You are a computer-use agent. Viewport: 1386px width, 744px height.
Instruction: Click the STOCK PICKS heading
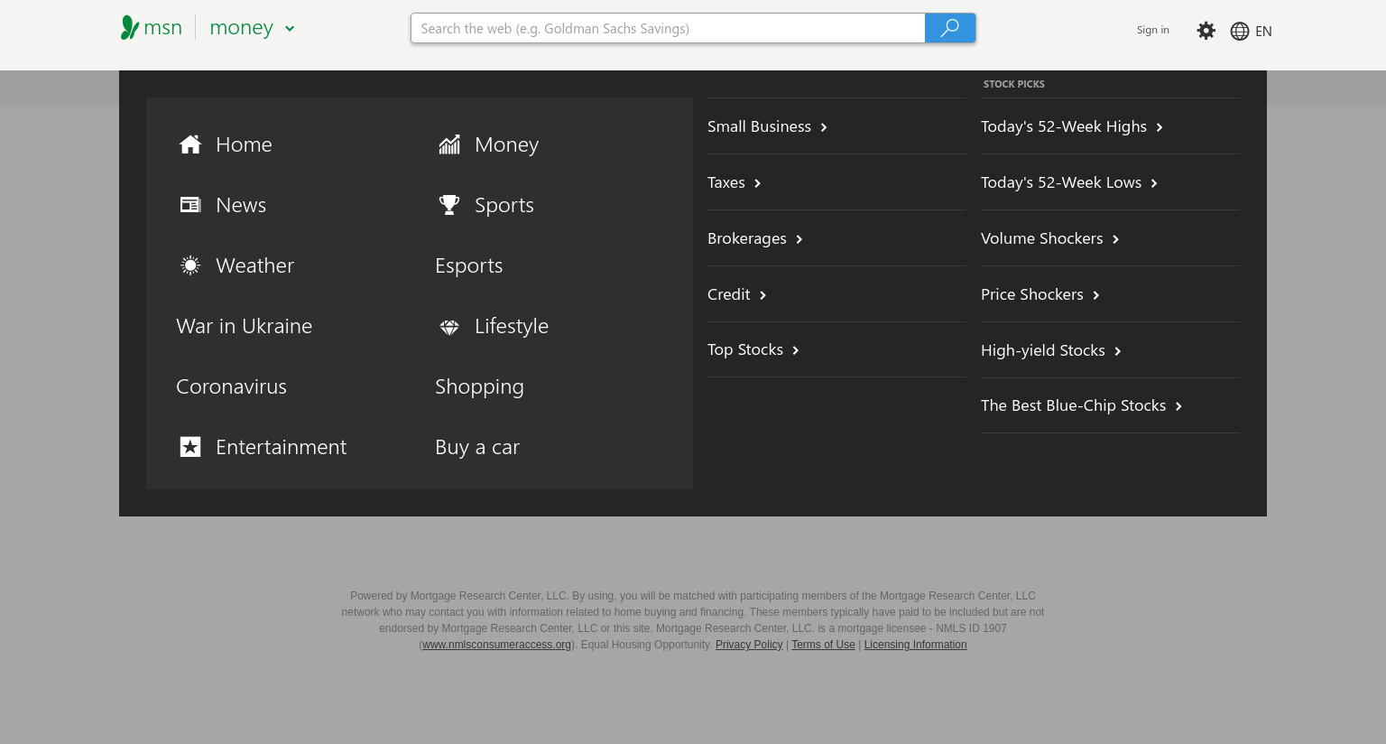click(x=1013, y=84)
